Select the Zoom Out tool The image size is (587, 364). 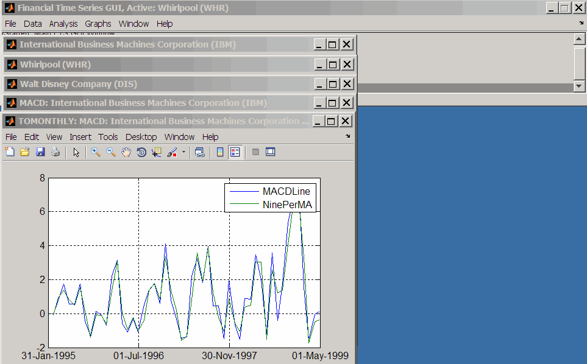click(111, 152)
